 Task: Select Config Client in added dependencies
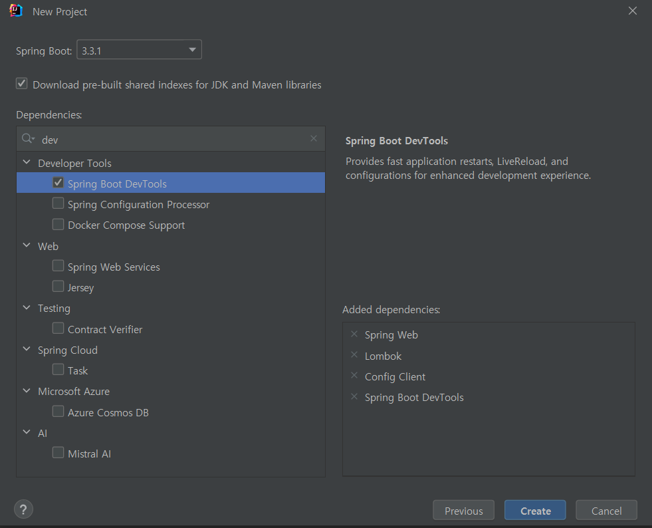[x=395, y=377]
